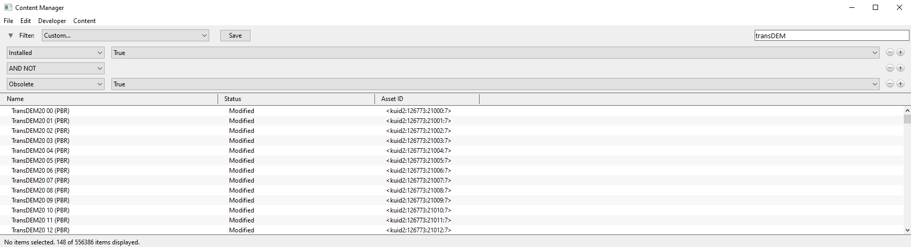911x247 pixels.
Task: Open the File menu
Action: point(8,21)
